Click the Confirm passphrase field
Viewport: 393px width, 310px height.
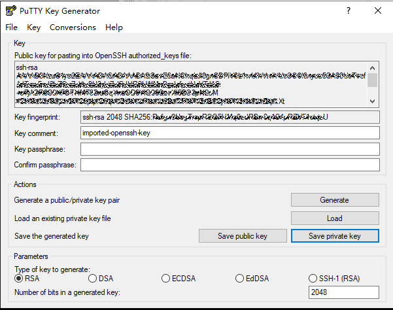coord(230,165)
